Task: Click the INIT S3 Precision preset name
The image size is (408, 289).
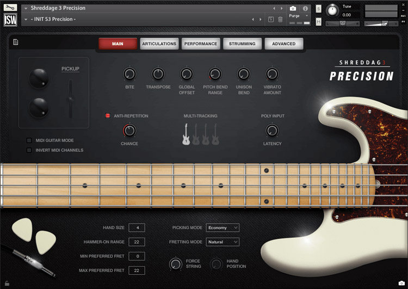Action: point(53,19)
